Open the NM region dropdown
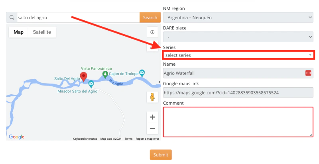This screenshot has height=164, width=319. click(x=238, y=18)
